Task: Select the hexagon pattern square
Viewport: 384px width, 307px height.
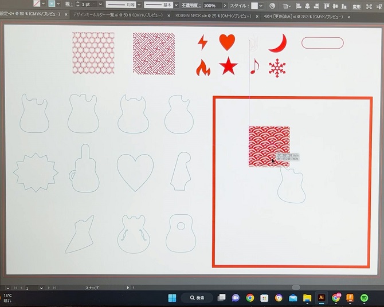Action: tap(93, 53)
